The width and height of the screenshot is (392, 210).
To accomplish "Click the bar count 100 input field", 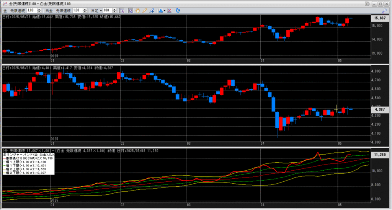I will [108, 10].
